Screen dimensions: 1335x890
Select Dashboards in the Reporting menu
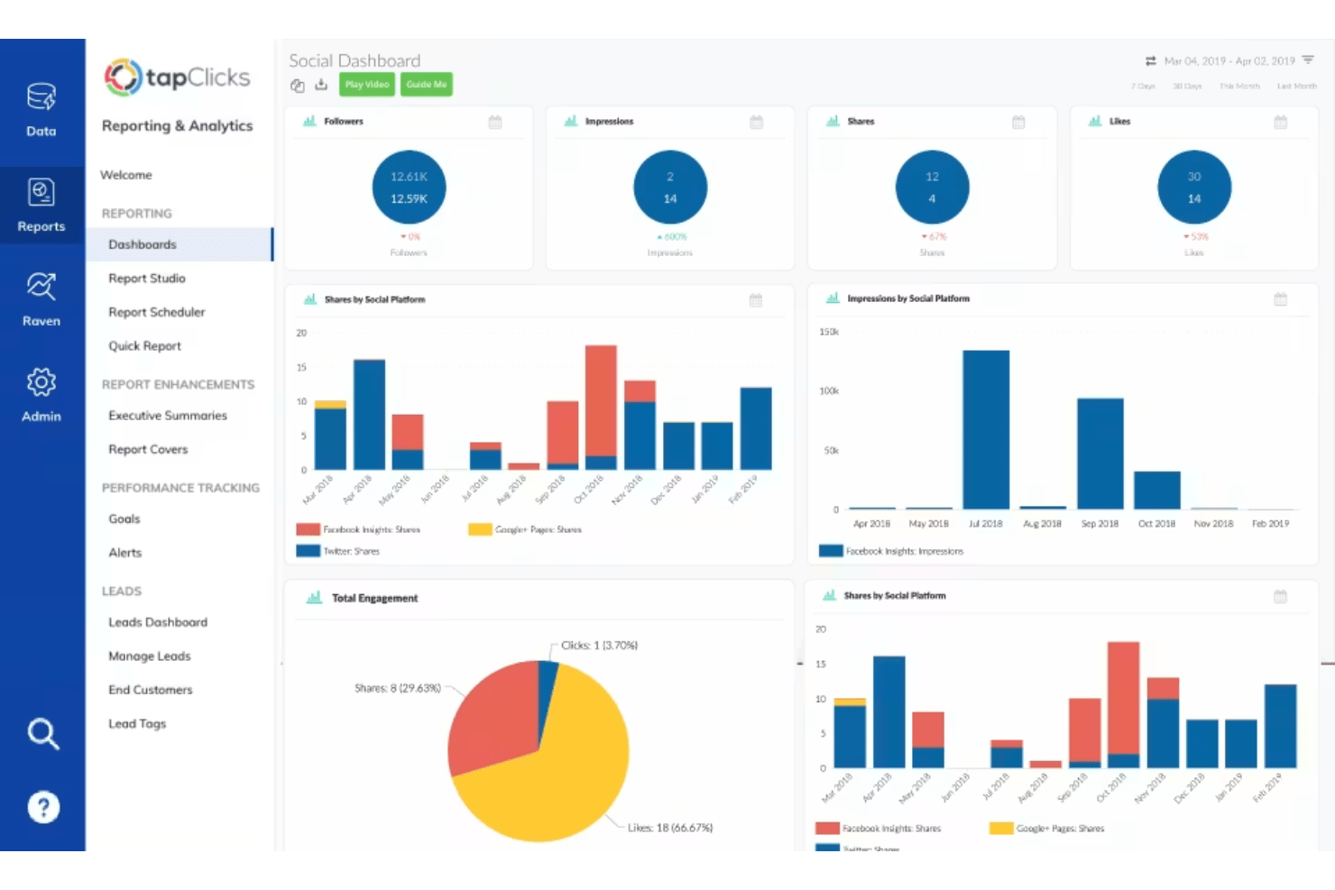click(x=180, y=244)
